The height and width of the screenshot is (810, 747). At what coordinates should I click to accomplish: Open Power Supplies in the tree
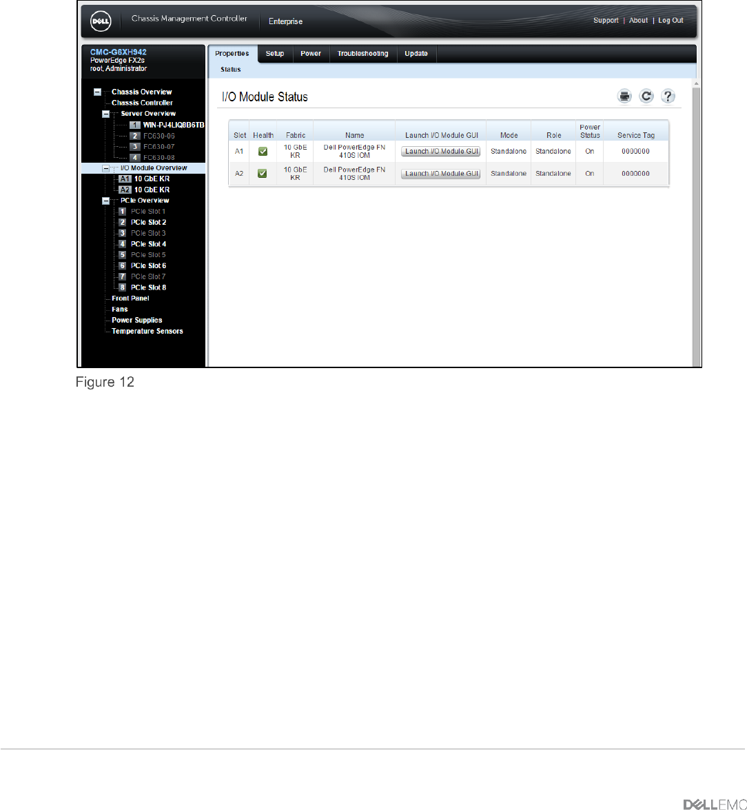point(137,321)
